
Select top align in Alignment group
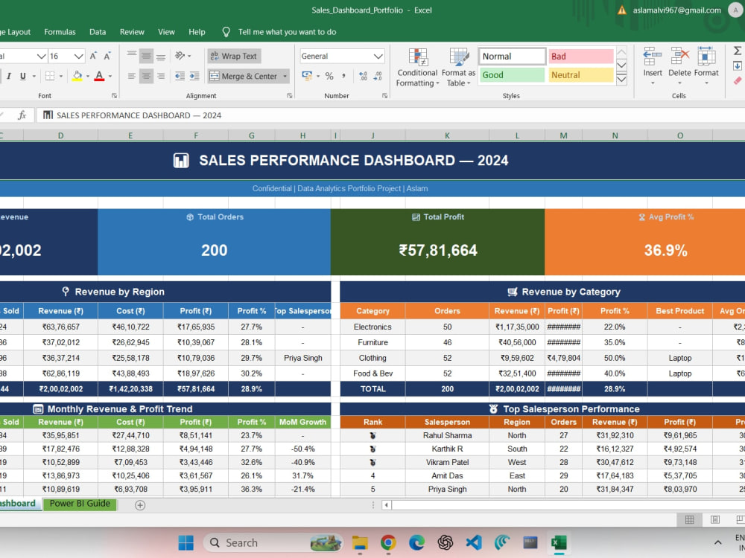point(132,56)
